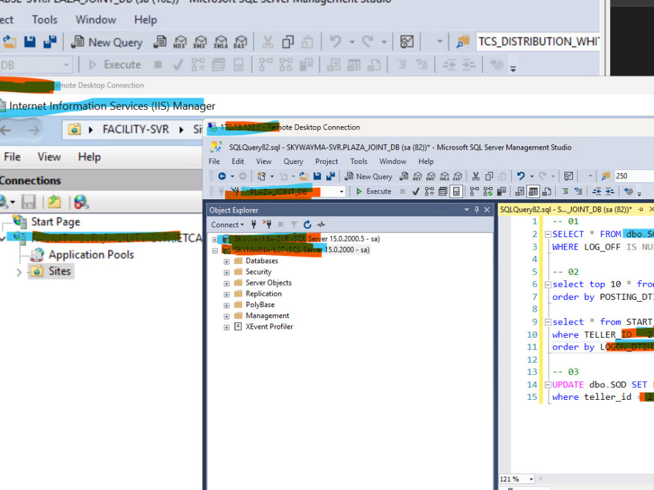Click FACILITY-SVR in the IIS breadcrumb bar
654x490 pixels.
coord(135,129)
